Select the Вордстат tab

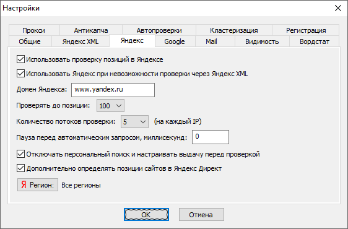pyautogui.click(x=315, y=41)
